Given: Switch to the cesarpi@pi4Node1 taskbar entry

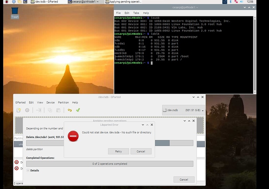Looking at the screenshot, I should click(x=83, y=2).
